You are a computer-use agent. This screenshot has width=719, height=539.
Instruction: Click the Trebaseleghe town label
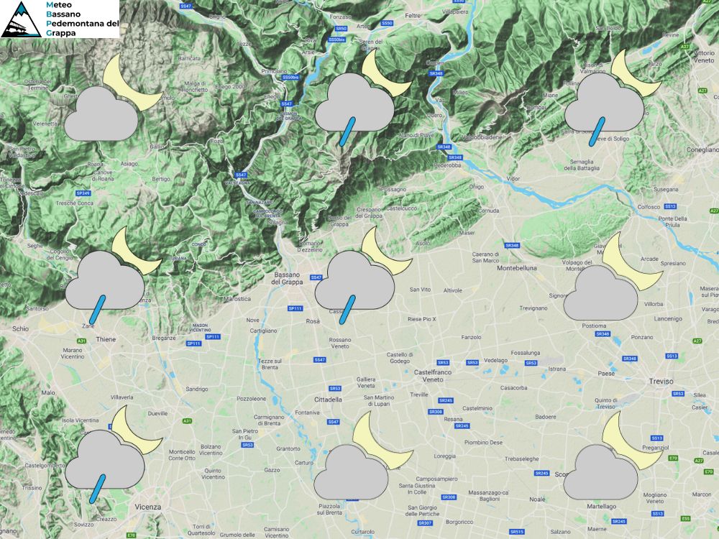521,459
